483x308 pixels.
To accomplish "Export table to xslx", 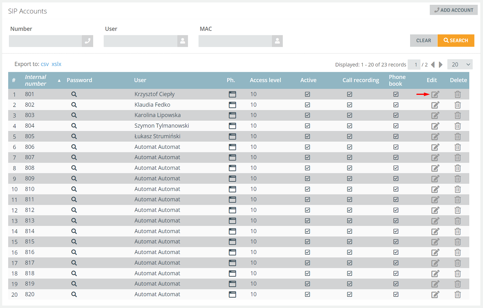I will [x=56, y=64].
